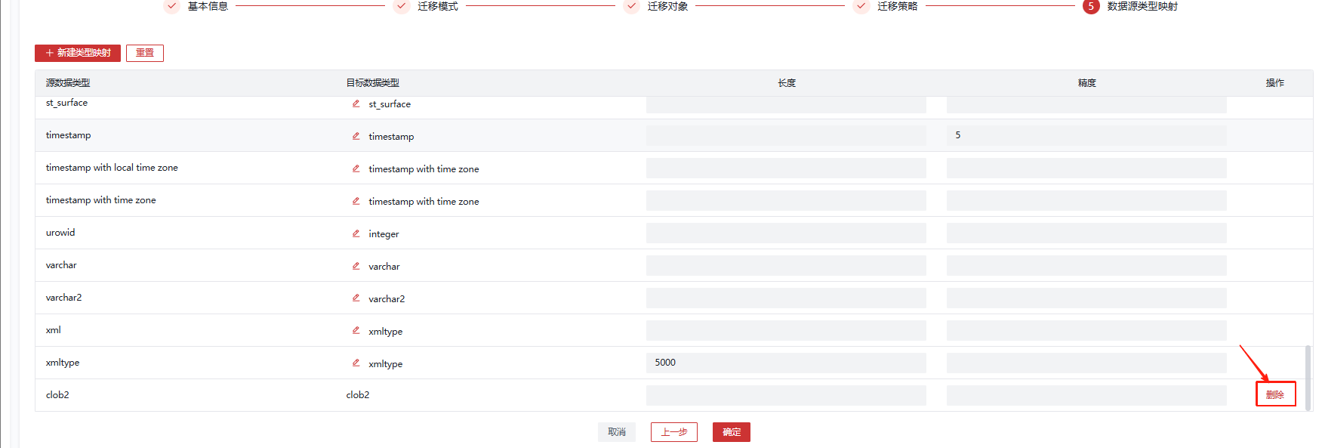Viewport: 1322px width, 448px height.
Task: Delete the clob2 mapping row
Action: tap(1274, 394)
